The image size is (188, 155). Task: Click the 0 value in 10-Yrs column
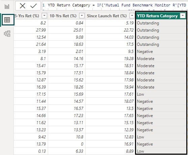tap(66, 144)
